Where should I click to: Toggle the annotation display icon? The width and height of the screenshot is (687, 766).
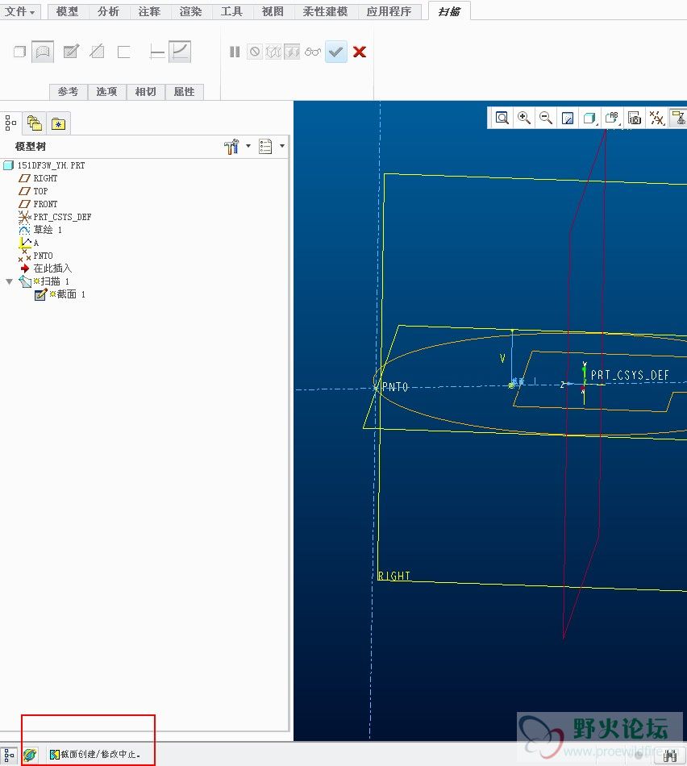tap(678, 118)
